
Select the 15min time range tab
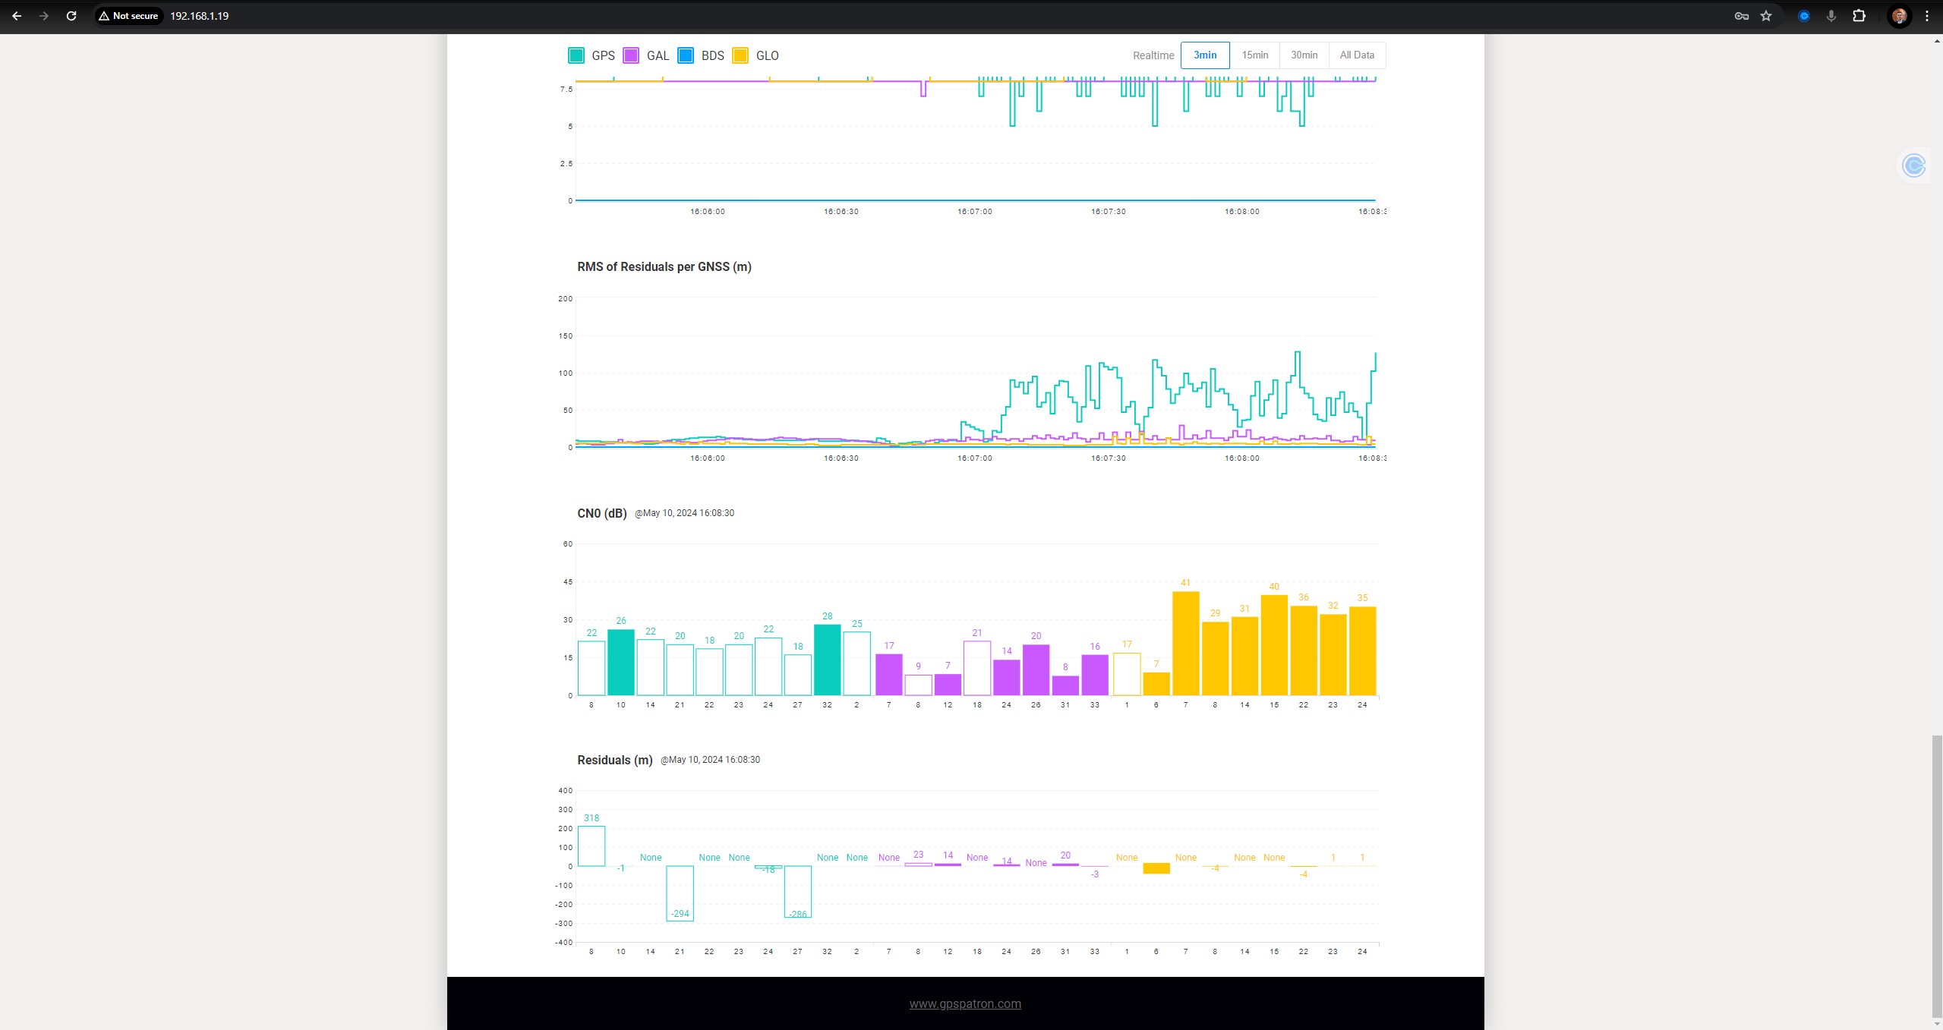(x=1254, y=55)
